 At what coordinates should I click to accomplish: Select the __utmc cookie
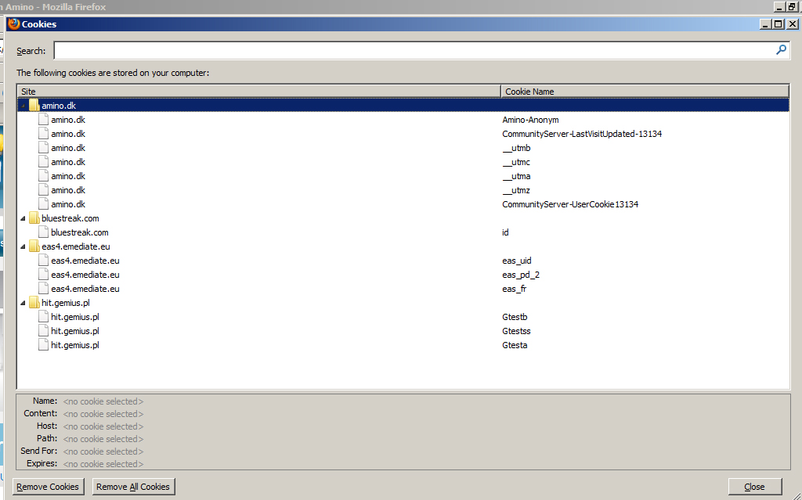(403, 161)
